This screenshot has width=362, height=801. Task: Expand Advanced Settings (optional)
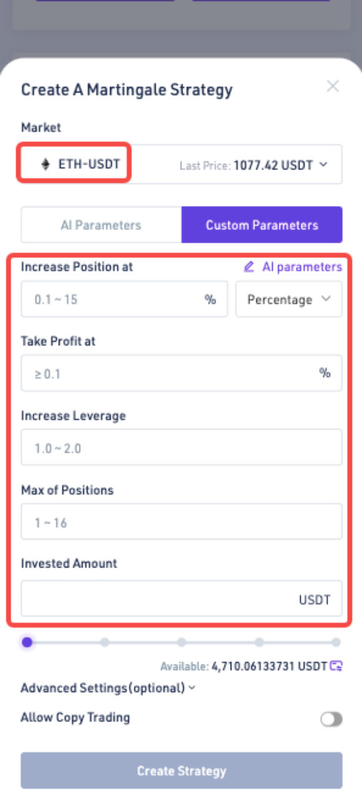pyautogui.click(x=108, y=688)
